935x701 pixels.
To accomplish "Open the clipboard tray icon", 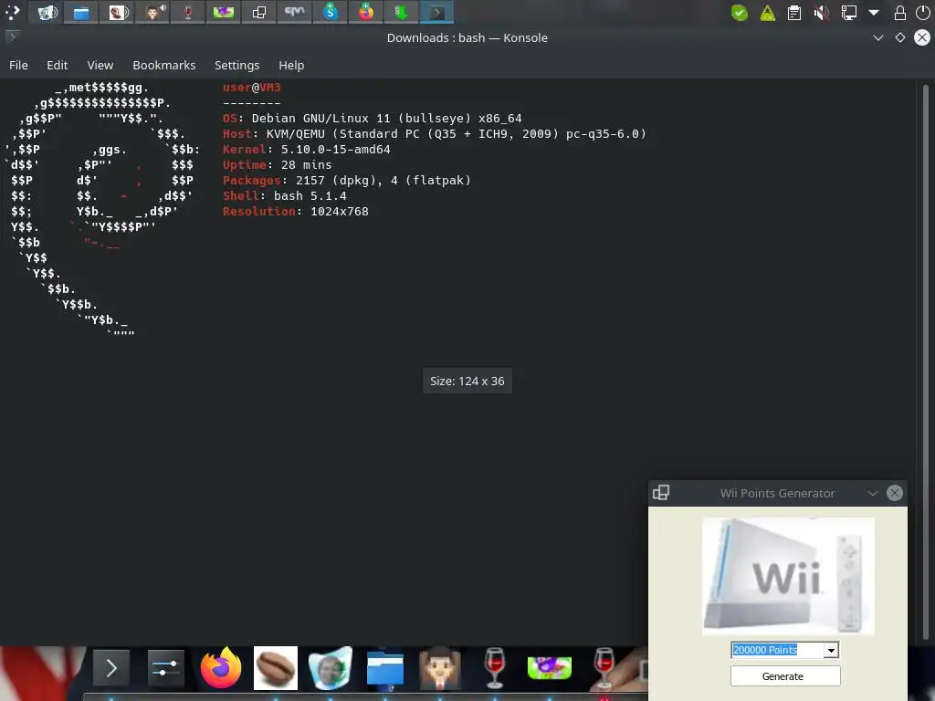I will (794, 13).
